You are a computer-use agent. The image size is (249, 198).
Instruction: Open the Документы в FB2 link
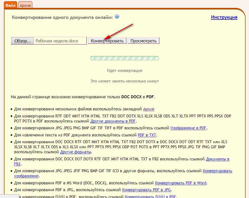[x=217, y=159]
